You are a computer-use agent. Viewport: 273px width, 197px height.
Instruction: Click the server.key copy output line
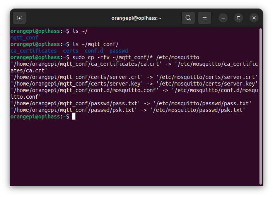134,84
